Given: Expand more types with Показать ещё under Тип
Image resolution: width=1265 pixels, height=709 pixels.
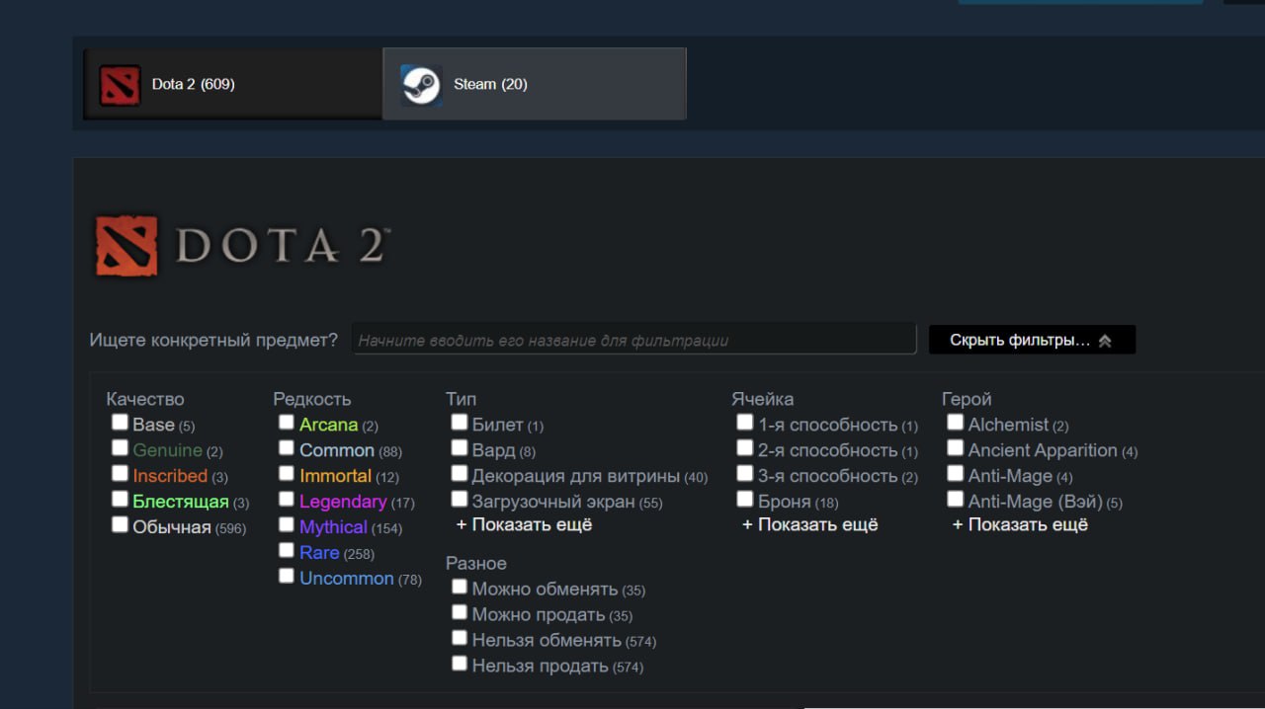Looking at the screenshot, I should (524, 524).
